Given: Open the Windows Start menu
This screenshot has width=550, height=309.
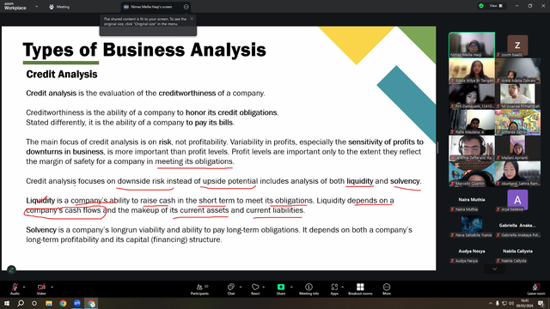Looking at the screenshot, I should [7, 303].
